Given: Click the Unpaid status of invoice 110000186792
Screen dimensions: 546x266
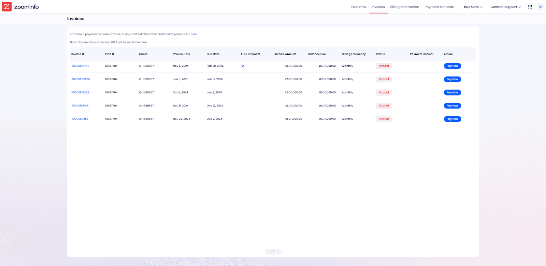Looking at the screenshot, I should point(384,66).
